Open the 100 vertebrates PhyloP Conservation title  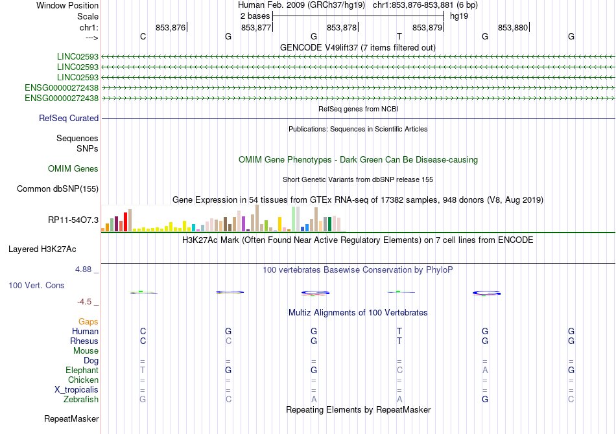click(358, 270)
